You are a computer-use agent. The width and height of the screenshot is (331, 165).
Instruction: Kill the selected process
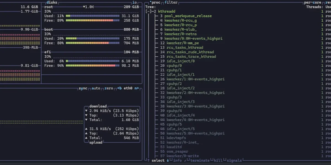point(218,160)
